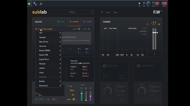190x106 pixels.
Task: Click the filter curve handle
Action: pos(39,95)
